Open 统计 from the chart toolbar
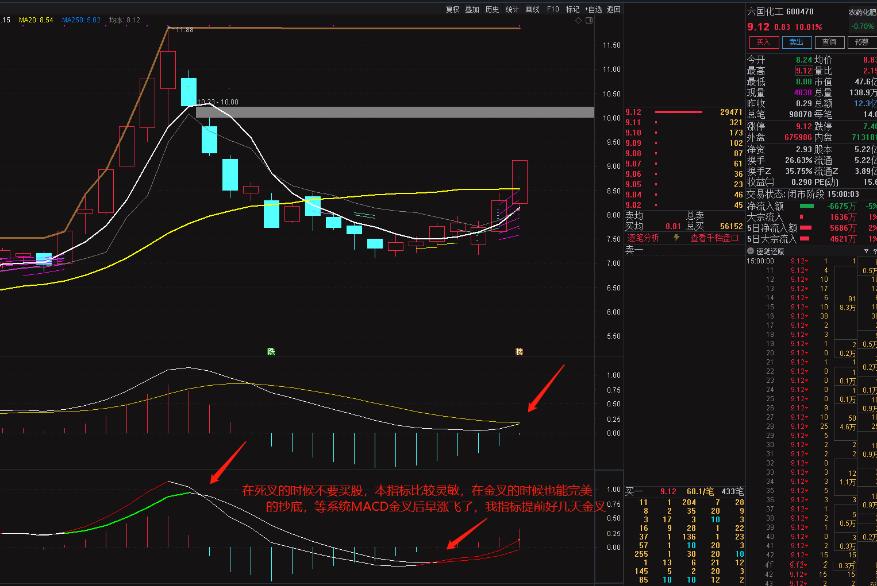Image resolution: width=877 pixels, height=586 pixels. 512,9
